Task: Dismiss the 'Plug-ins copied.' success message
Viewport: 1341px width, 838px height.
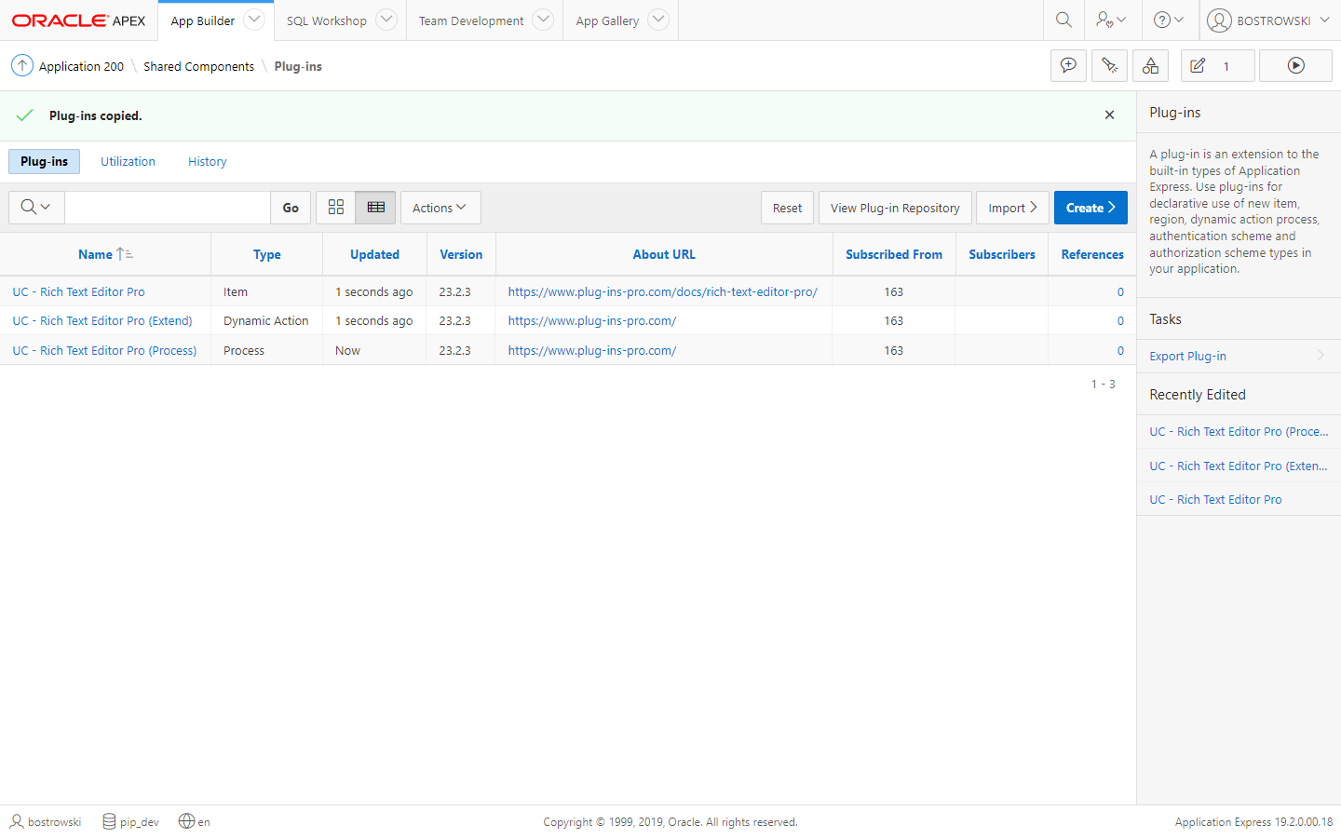Action: point(1109,115)
